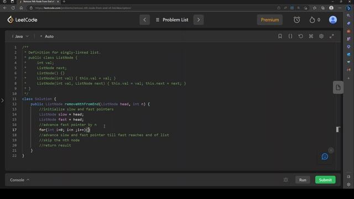Click the format code braces icon

[290, 36]
